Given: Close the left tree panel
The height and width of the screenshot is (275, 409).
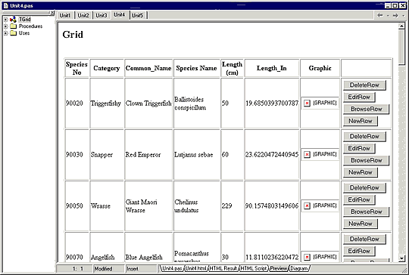Looking at the screenshot, I should pyautogui.click(x=52, y=13).
